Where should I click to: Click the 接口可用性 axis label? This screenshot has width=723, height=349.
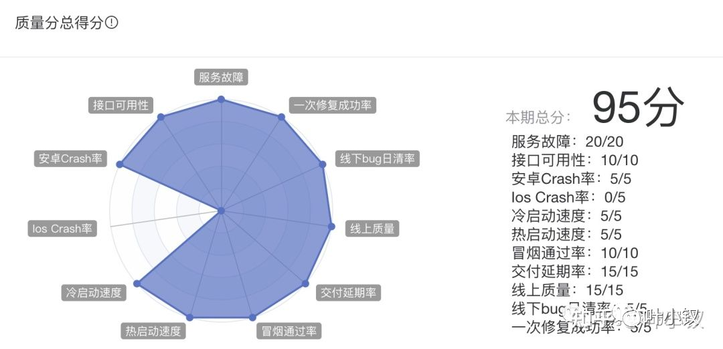[120, 105]
